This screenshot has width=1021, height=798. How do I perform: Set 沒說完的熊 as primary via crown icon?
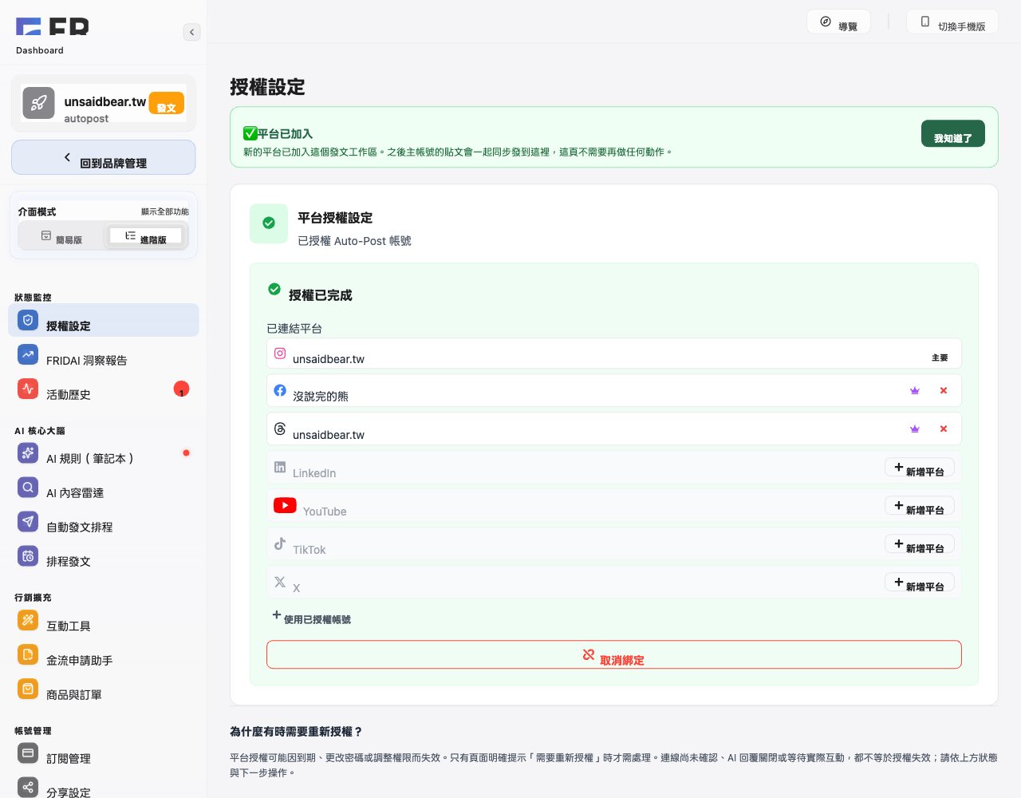point(915,390)
